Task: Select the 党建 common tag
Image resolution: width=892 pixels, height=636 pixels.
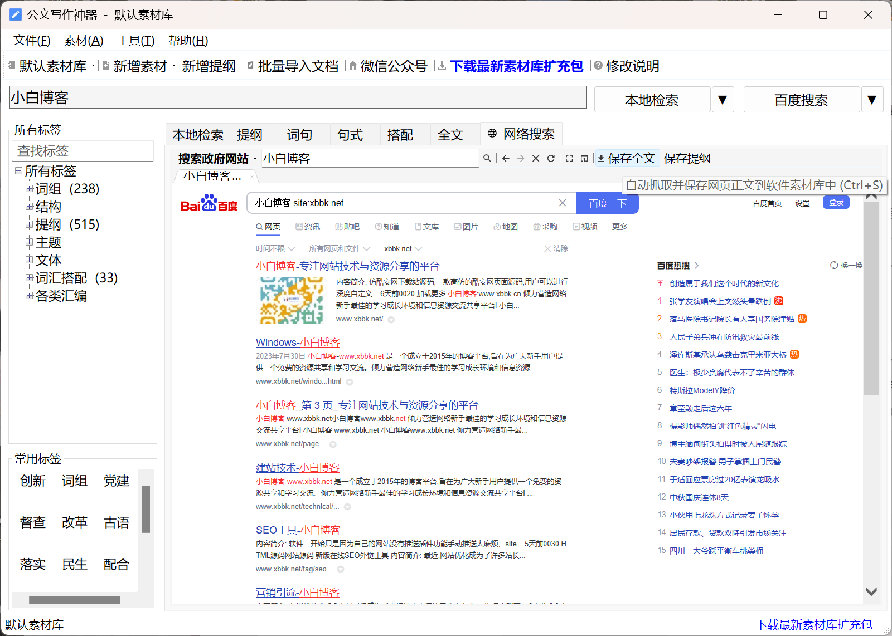Action: (117, 481)
